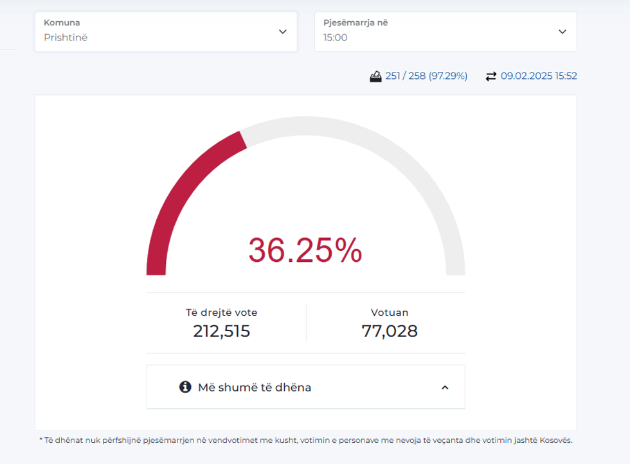Toggle the upward caret in Më shumë të dhëna
This screenshot has height=464, width=630.
click(445, 388)
